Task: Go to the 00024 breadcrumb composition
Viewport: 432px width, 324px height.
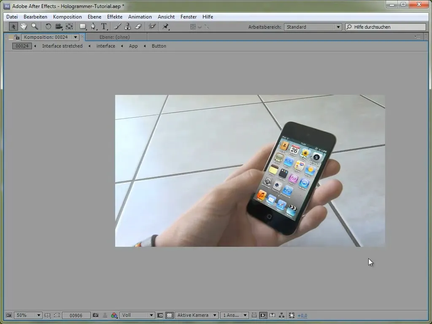Action: [x=22, y=46]
